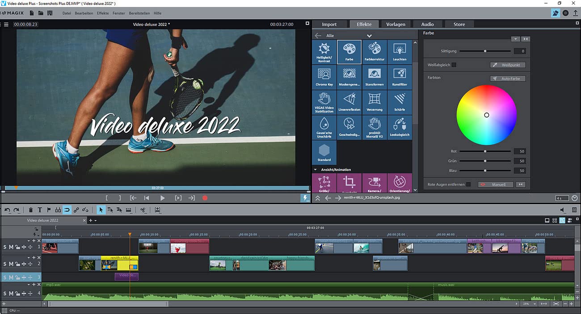581x314 pixels.
Task: Tick the Rote Augen entfernen checkbox
Action: point(468,184)
